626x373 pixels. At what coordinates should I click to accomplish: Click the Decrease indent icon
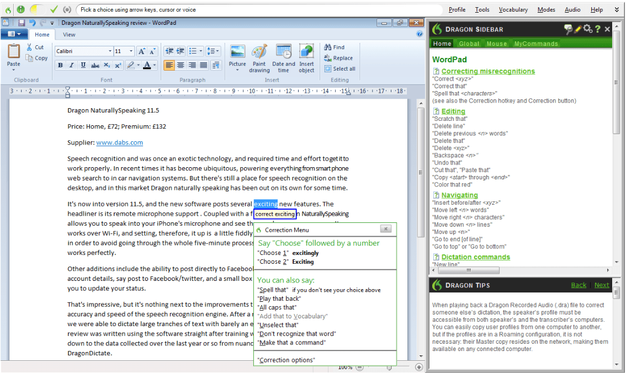pos(169,51)
